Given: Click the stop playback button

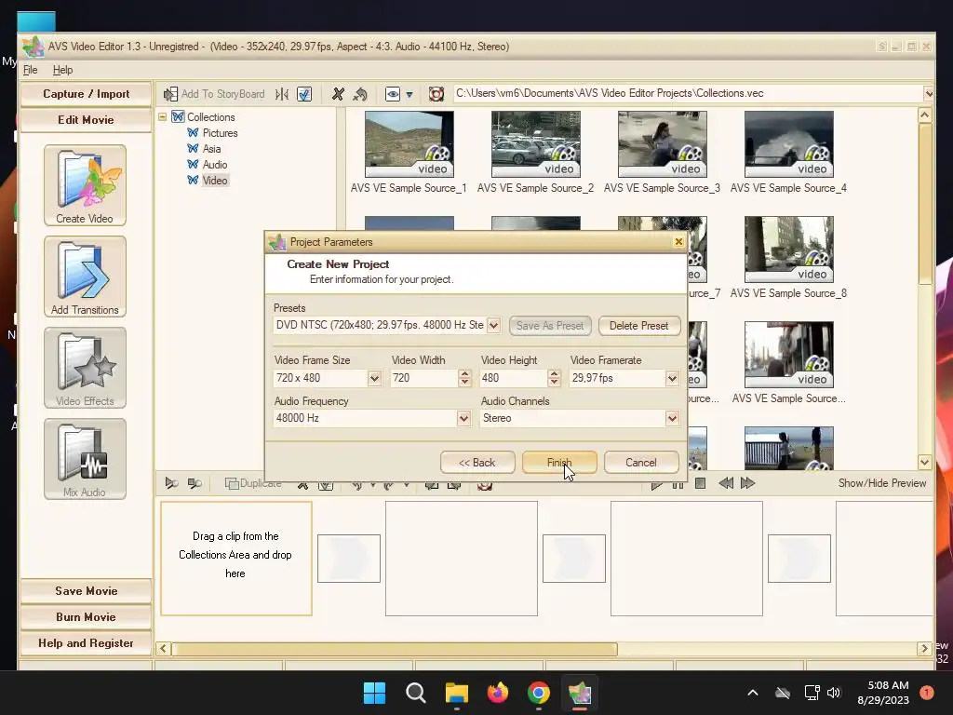Looking at the screenshot, I should pos(700,483).
